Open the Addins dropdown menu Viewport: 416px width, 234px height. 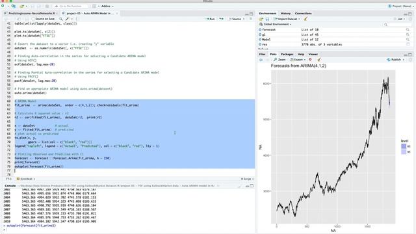pyautogui.click(x=107, y=6)
